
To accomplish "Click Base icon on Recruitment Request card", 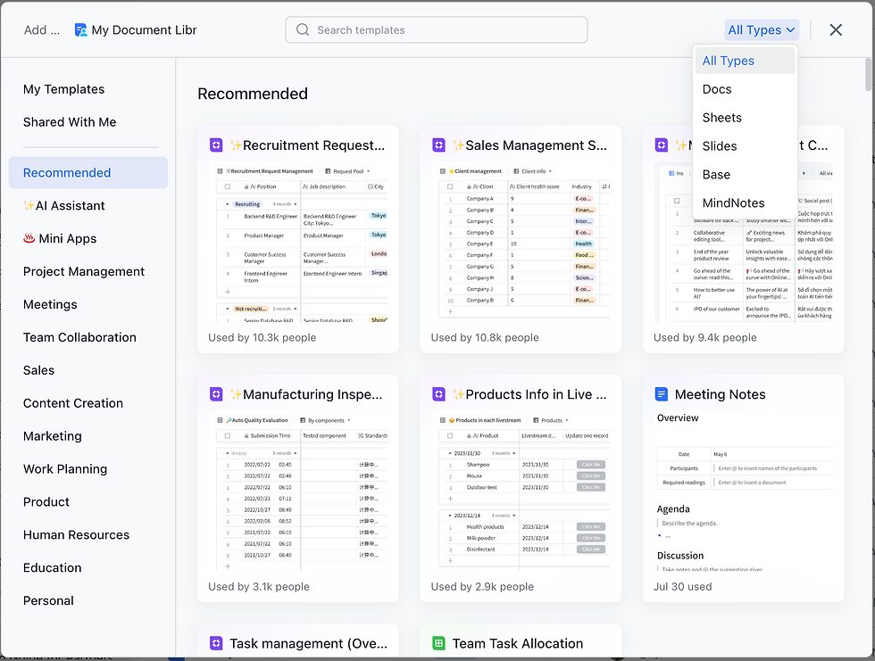I will click(216, 145).
